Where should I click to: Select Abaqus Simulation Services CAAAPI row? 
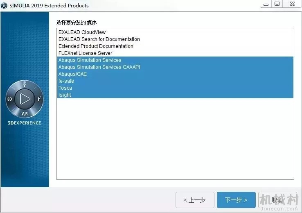coord(175,67)
